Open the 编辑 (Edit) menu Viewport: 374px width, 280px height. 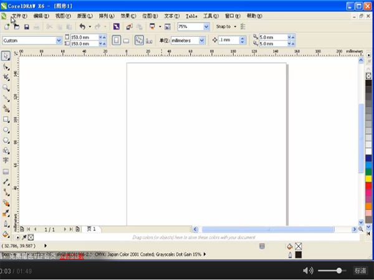[41, 16]
